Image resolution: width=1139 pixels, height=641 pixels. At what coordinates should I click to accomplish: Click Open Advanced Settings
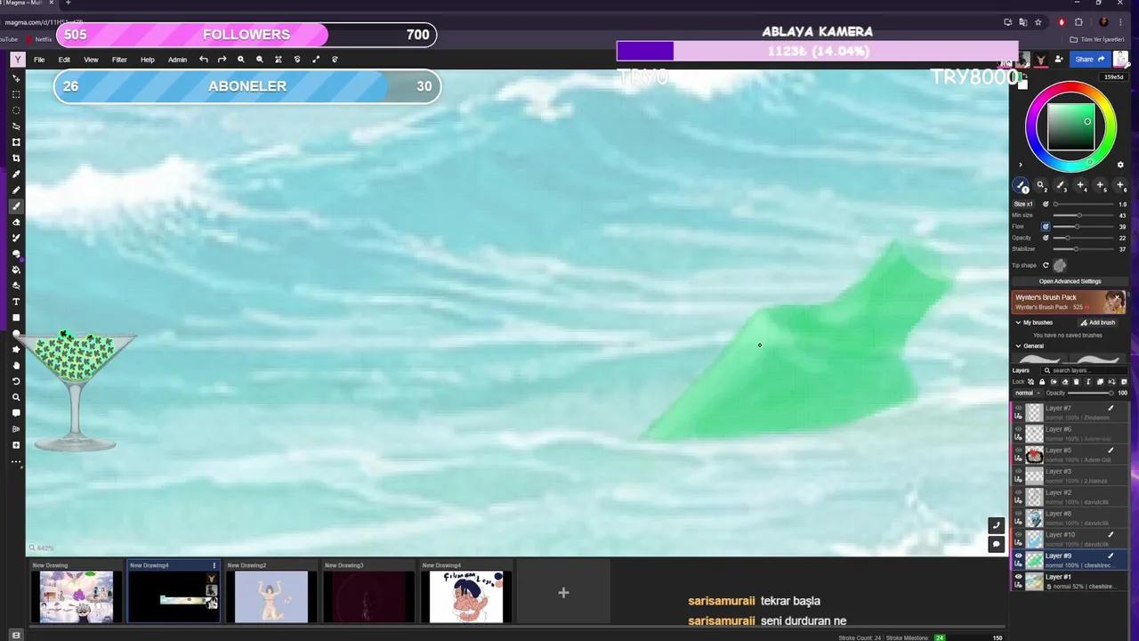(x=1069, y=281)
